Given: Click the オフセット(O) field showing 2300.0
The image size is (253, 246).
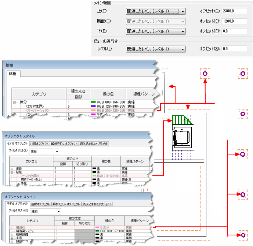Looking at the screenshot, I should [234, 11].
